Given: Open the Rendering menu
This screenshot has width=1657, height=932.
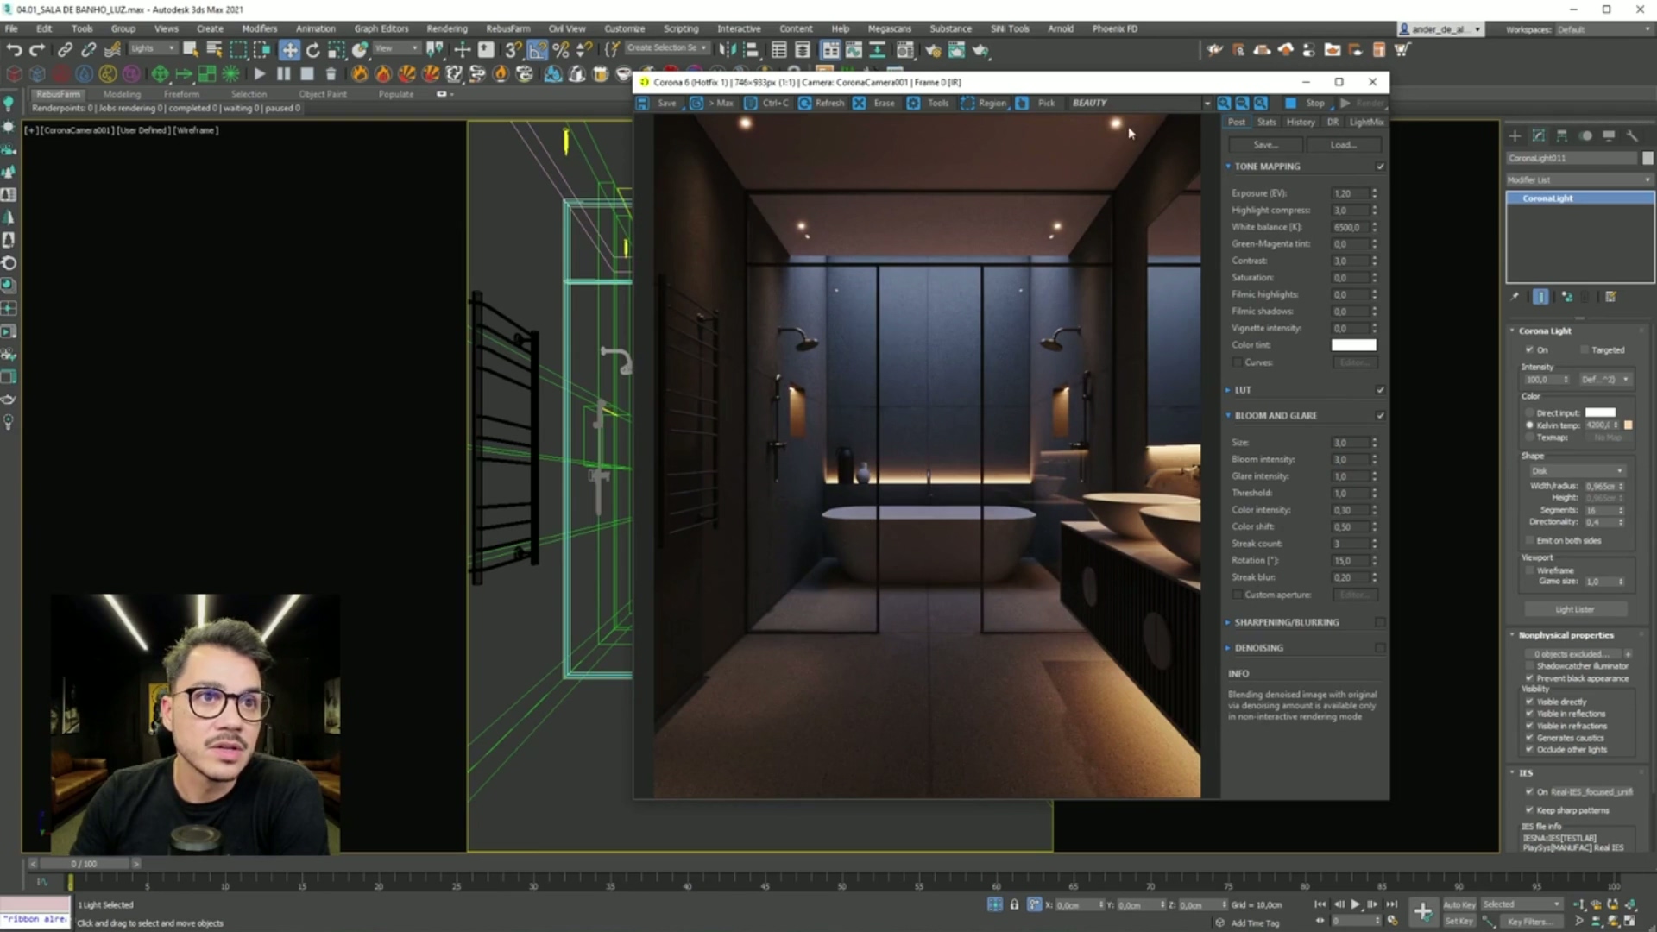Looking at the screenshot, I should (x=446, y=28).
